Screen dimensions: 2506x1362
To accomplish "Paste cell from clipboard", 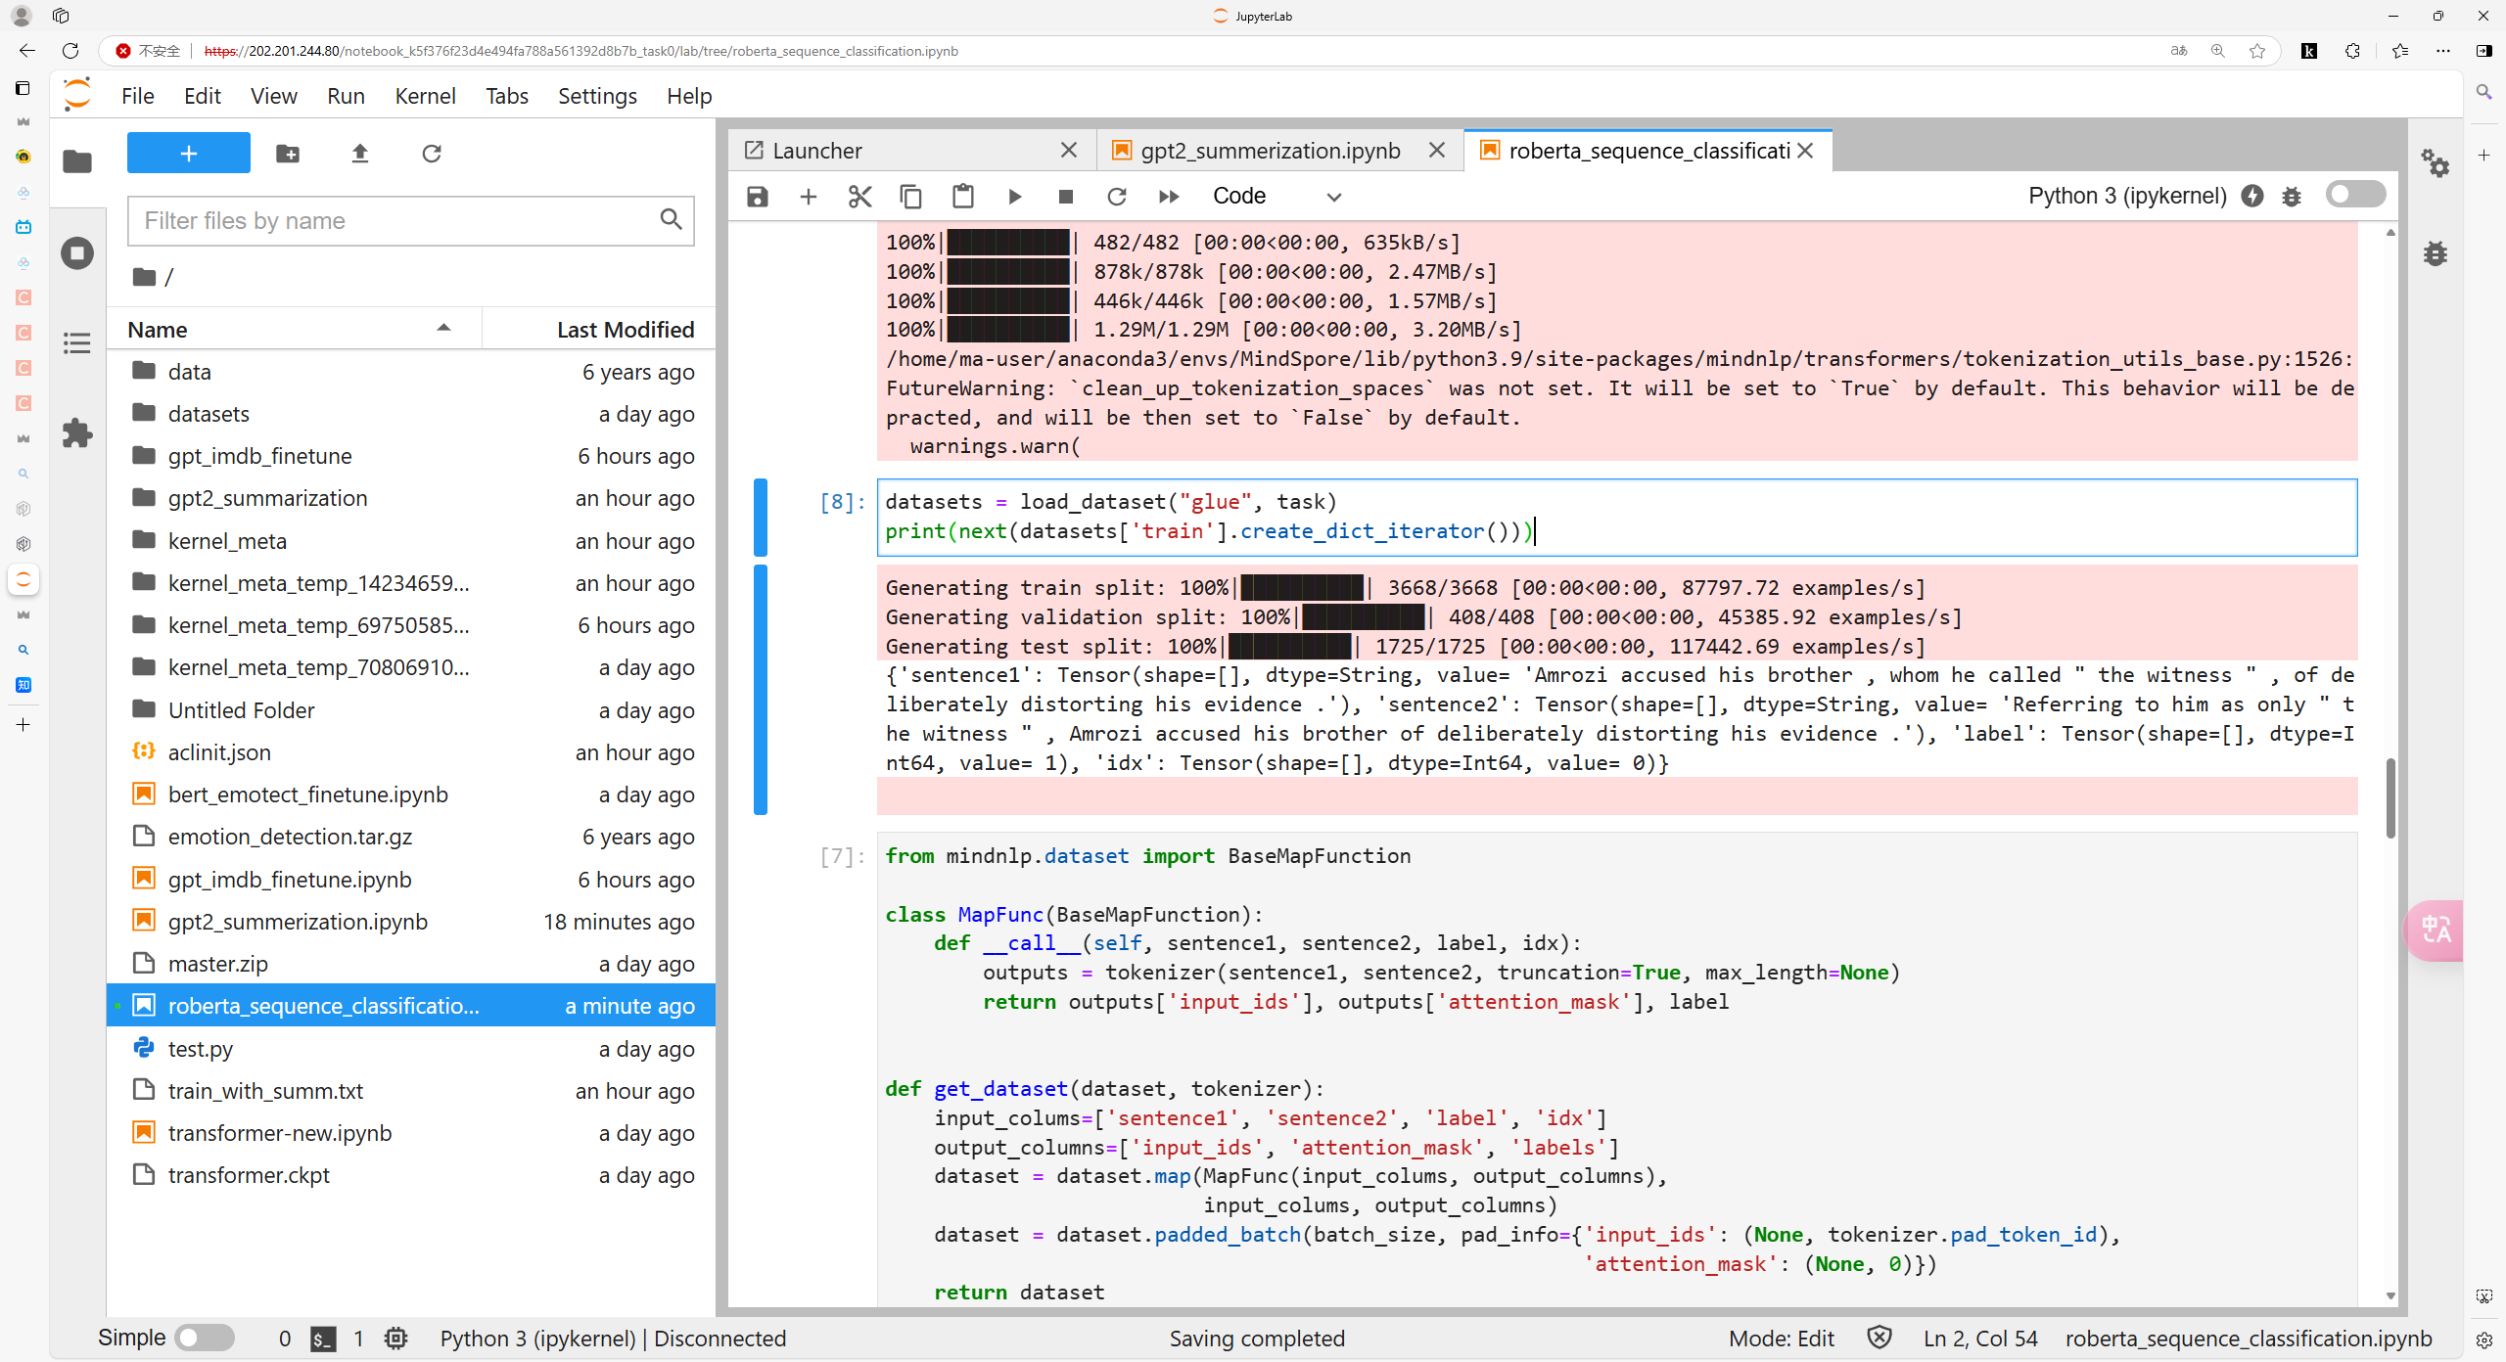I will 963,197.
